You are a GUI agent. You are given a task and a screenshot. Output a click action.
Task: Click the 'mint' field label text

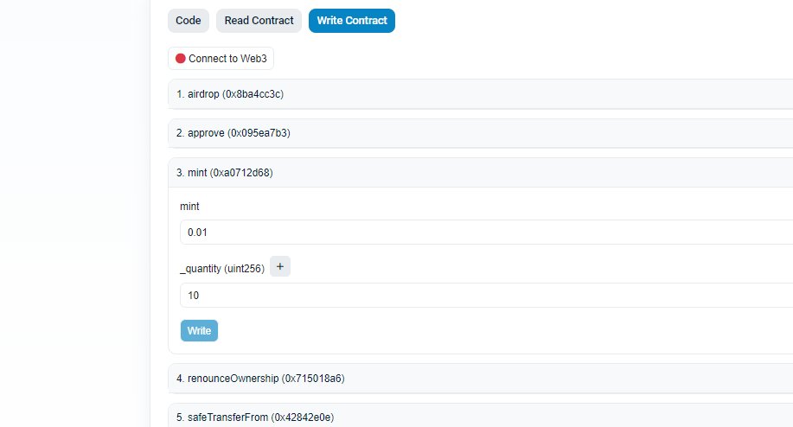[189, 207]
